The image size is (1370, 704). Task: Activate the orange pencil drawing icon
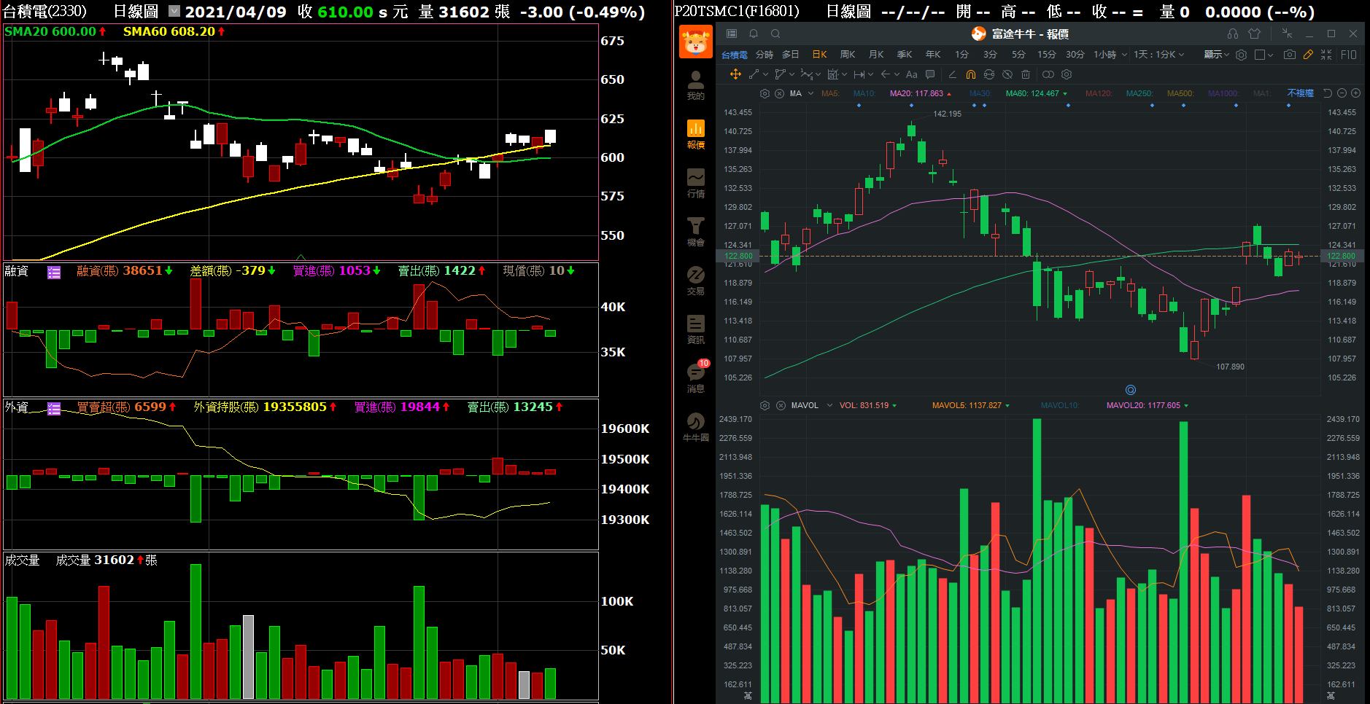click(1308, 55)
